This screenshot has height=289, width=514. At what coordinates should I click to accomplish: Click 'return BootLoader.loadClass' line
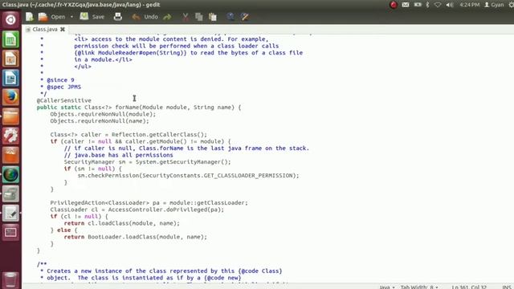[136, 237]
